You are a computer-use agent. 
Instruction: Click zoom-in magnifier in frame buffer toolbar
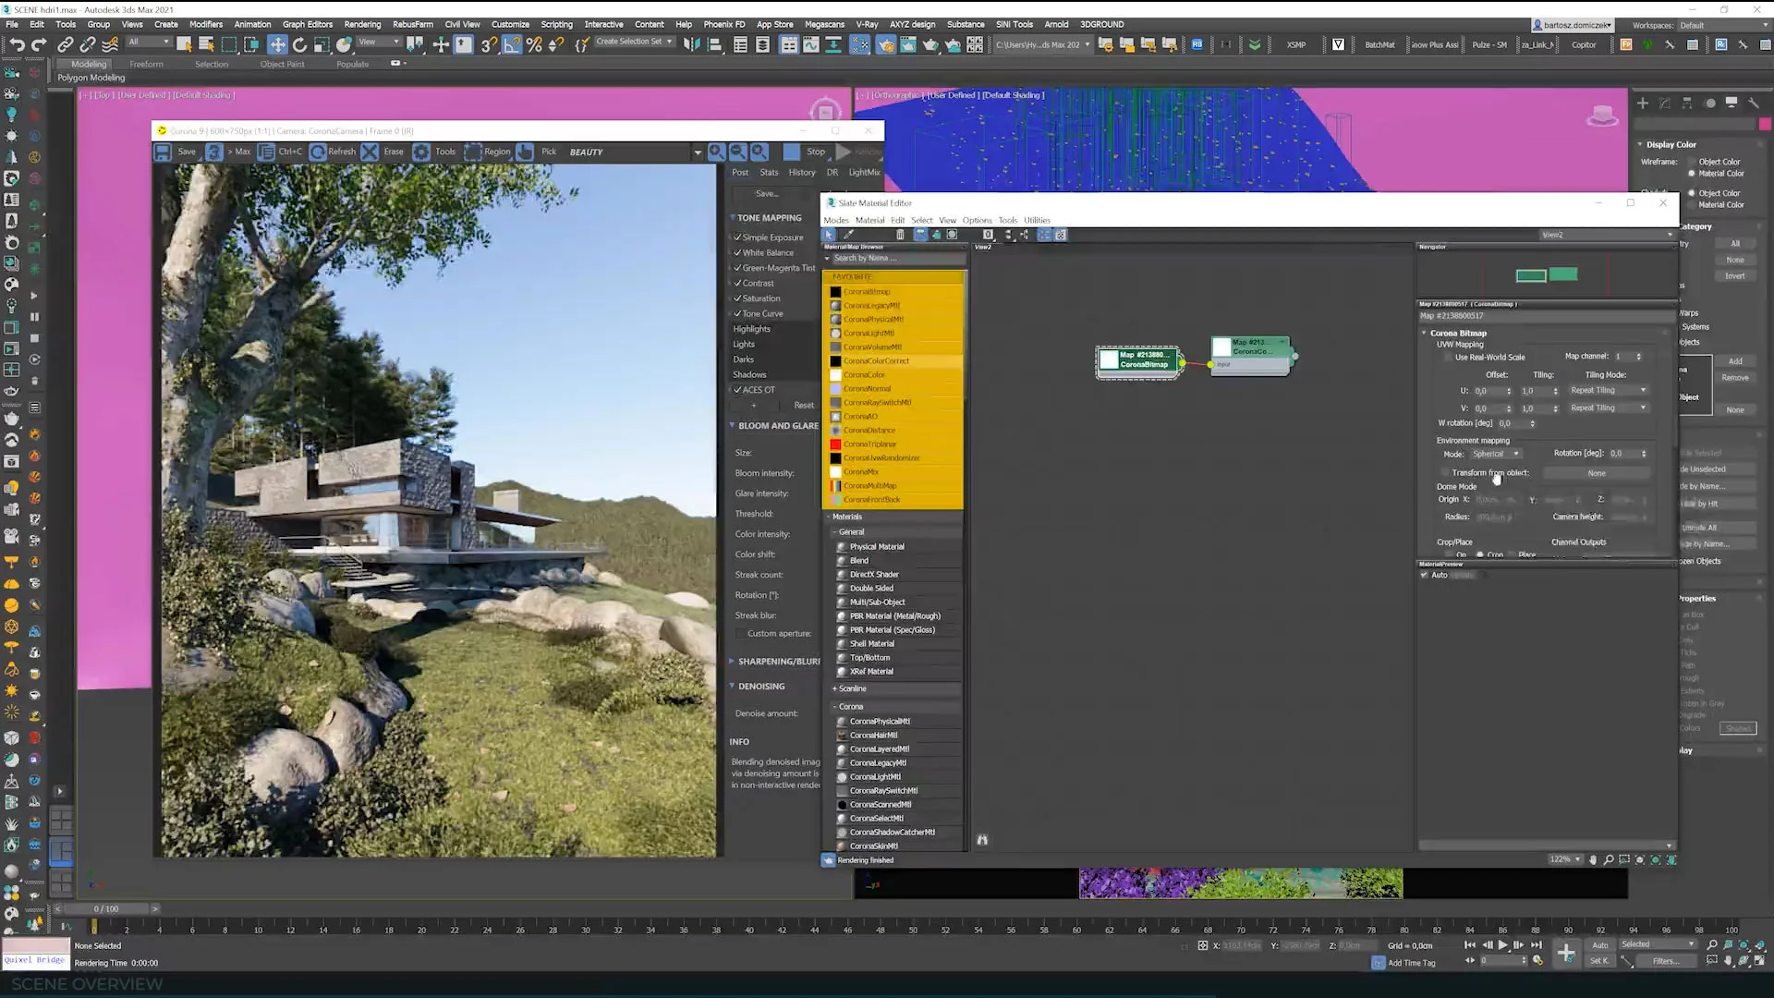tap(716, 152)
